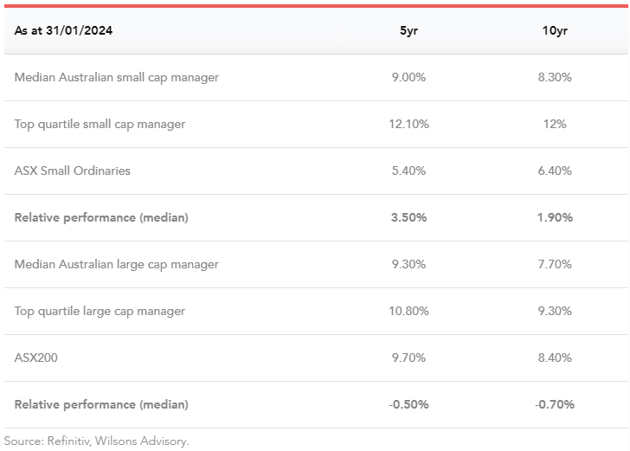Click "Top quartile large cap manager" label
This screenshot has width=630, height=451.
100,311
